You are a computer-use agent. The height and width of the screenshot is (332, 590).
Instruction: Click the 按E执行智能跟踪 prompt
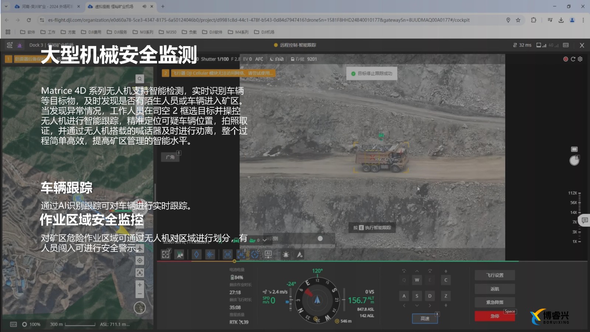click(x=372, y=228)
